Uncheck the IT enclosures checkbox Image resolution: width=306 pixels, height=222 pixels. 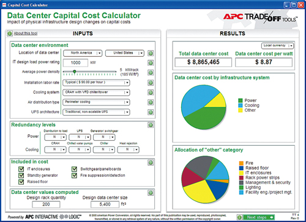(x=21, y=169)
